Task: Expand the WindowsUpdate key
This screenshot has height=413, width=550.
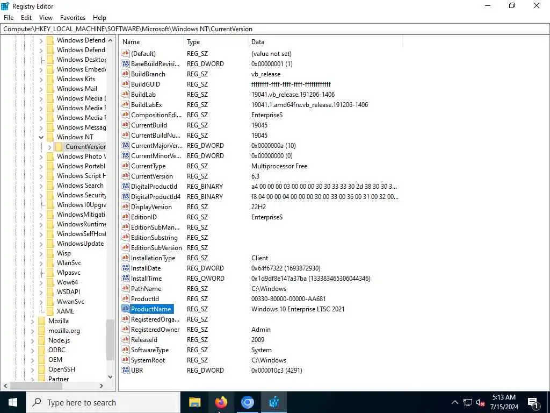Action: 41,244
